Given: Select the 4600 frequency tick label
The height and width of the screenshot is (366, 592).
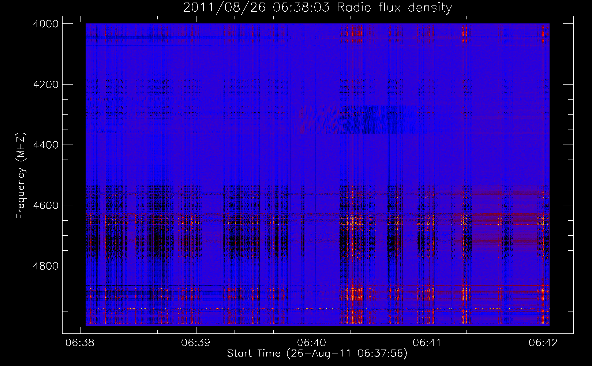Looking at the screenshot, I should point(46,205).
